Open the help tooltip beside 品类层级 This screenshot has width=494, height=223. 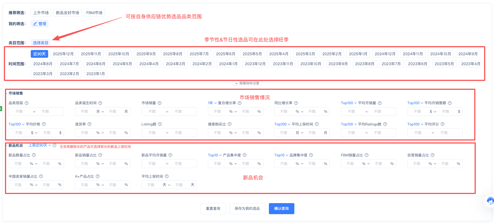[27, 103]
